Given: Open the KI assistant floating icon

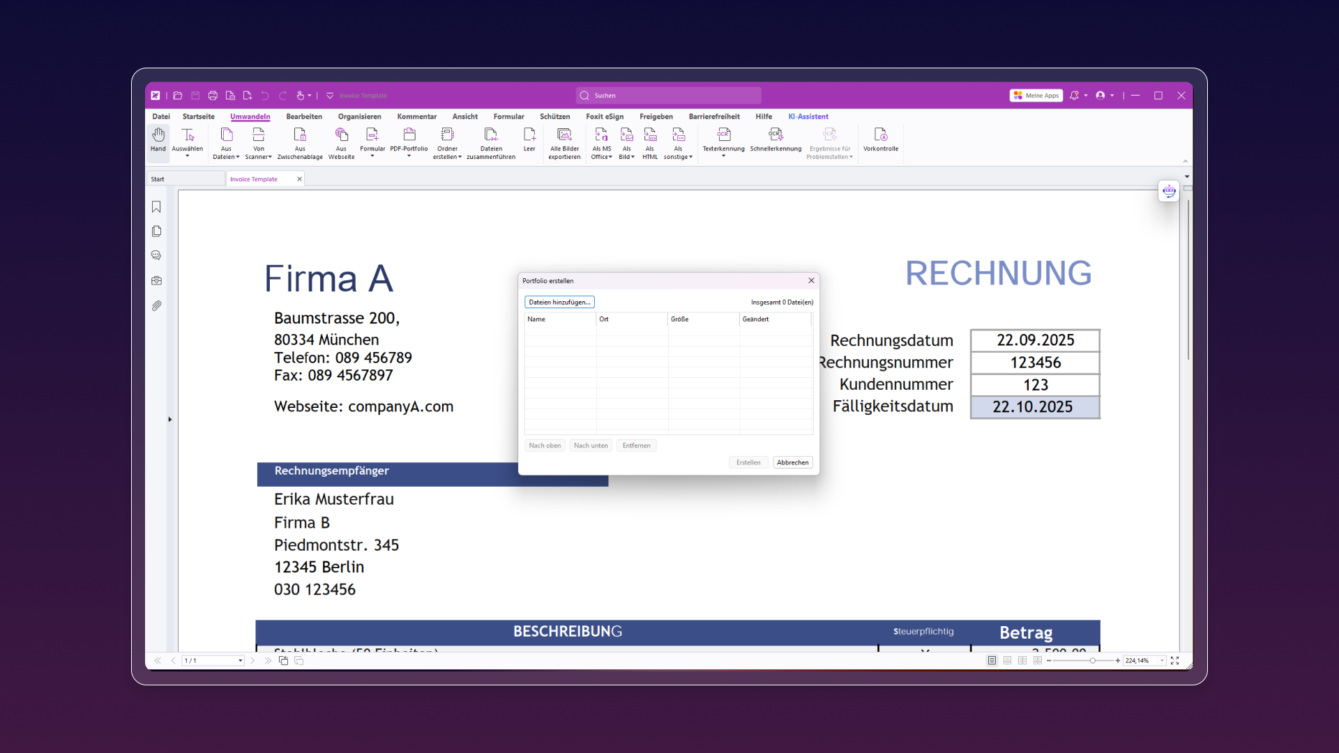Looking at the screenshot, I should [1169, 191].
